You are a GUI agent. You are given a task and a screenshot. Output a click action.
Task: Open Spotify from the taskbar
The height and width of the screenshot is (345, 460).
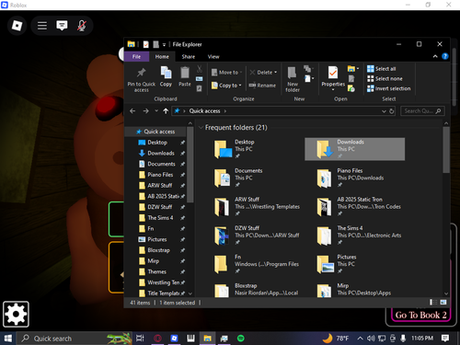(241, 339)
